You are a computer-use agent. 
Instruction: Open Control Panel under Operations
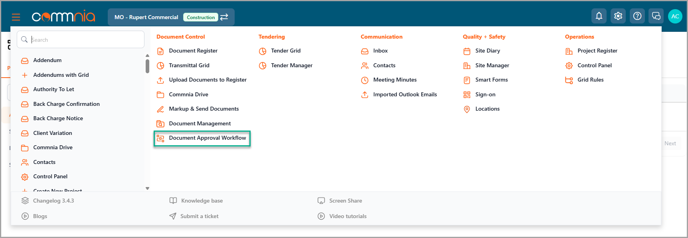pyautogui.click(x=595, y=65)
